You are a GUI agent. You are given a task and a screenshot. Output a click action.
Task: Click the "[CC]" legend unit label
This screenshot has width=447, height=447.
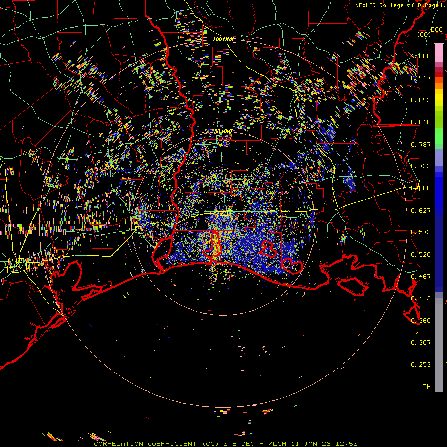pos(424,34)
